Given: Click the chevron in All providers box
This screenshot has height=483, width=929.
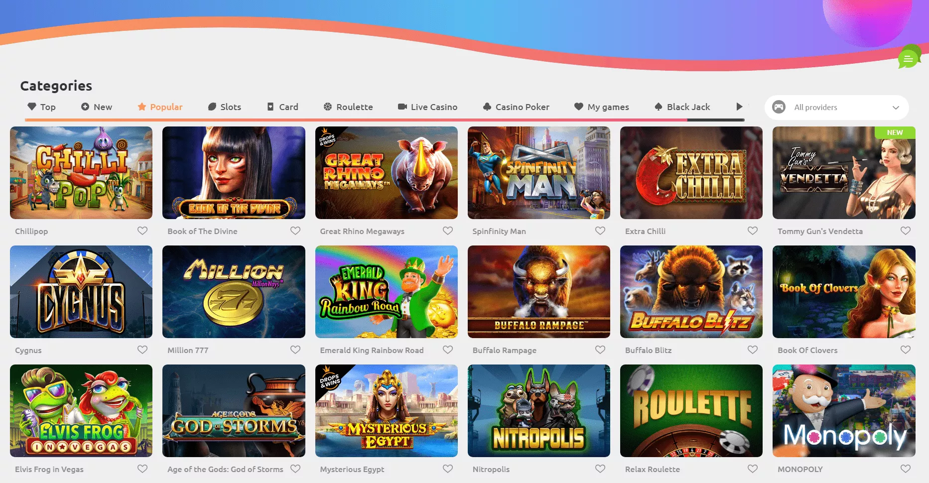Looking at the screenshot, I should [x=896, y=108].
